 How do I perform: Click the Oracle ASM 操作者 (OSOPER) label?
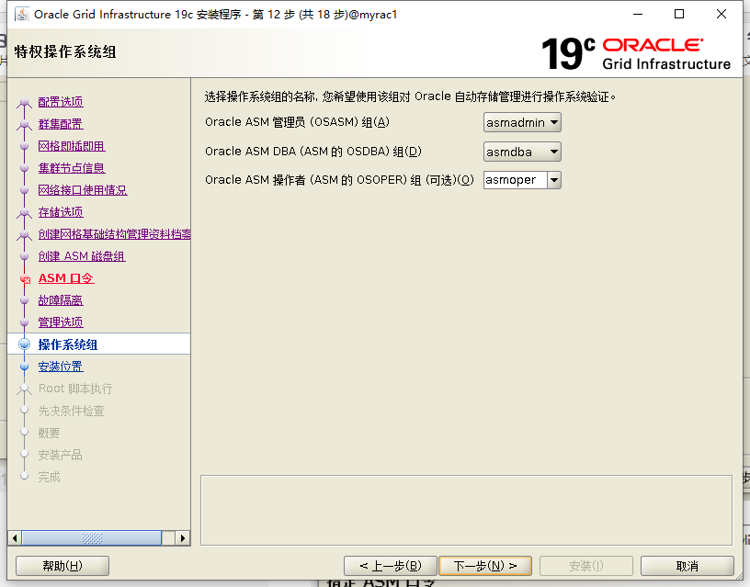(339, 180)
